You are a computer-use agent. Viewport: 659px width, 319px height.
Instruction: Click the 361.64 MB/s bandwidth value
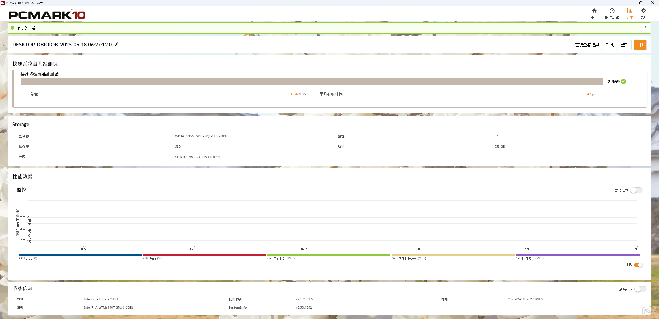coord(296,94)
